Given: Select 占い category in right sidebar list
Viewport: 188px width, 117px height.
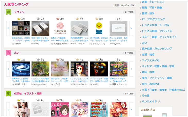Looking at the screenshot, I should 144,43.
